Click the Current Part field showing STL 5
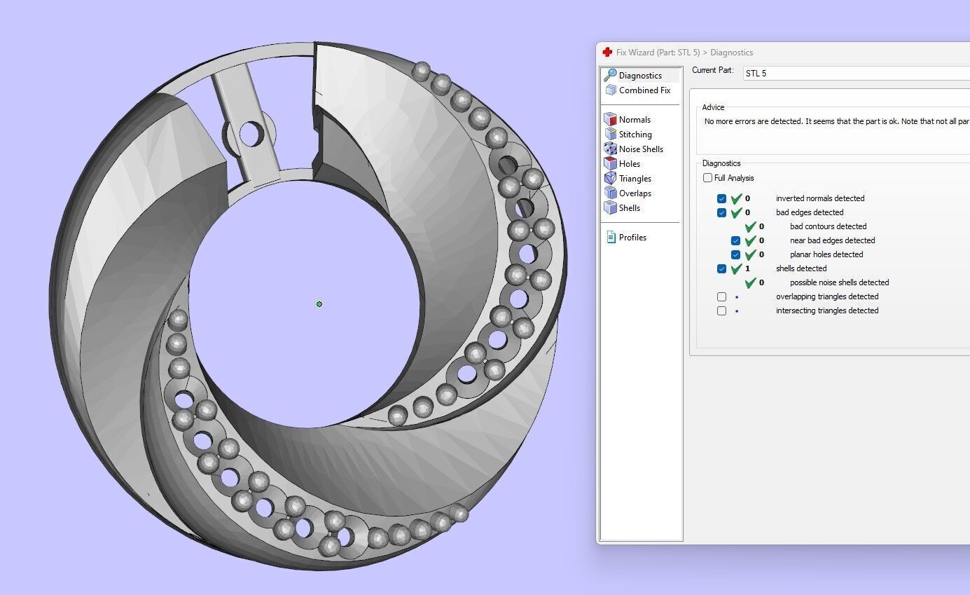Viewport: 970px width, 595px height. pos(856,73)
